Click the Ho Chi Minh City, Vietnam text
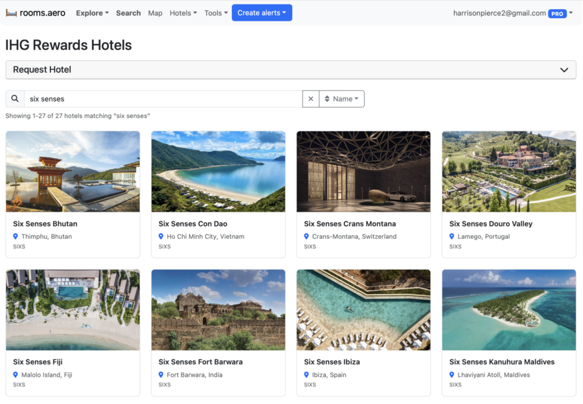Screen dimensions: 583x404 [x=205, y=236]
